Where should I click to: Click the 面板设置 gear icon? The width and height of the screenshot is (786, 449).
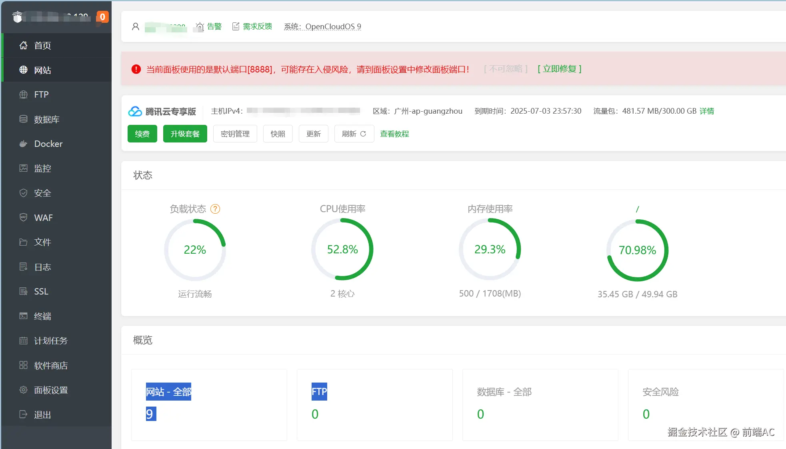24,390
